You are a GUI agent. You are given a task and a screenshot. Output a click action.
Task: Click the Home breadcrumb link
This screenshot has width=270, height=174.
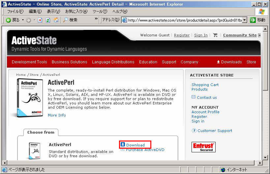pyautogui.click(x=21, y=75)
